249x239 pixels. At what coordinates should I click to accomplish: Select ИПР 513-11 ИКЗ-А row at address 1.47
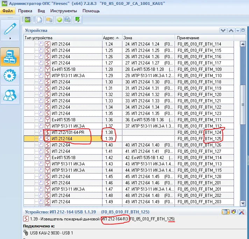click(129, 189)
